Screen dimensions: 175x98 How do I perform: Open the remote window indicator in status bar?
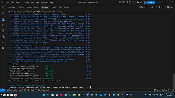pyautogui.click(x=3, y=90)
